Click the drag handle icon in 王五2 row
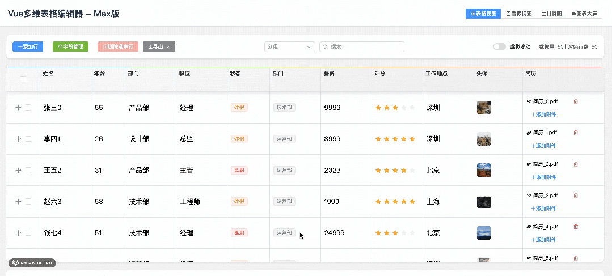The image size is (612, 276). click(x=18, y=170)
